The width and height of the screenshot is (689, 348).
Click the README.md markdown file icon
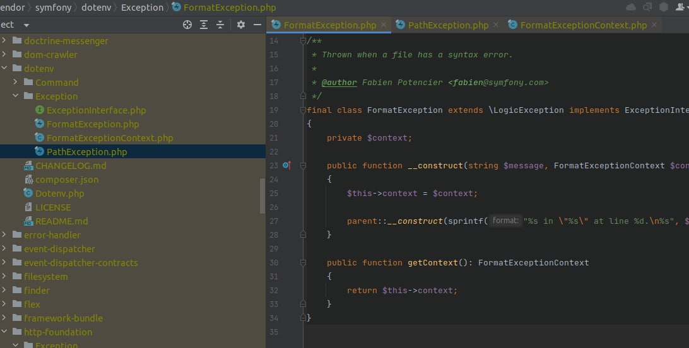(x=28, y=221)
